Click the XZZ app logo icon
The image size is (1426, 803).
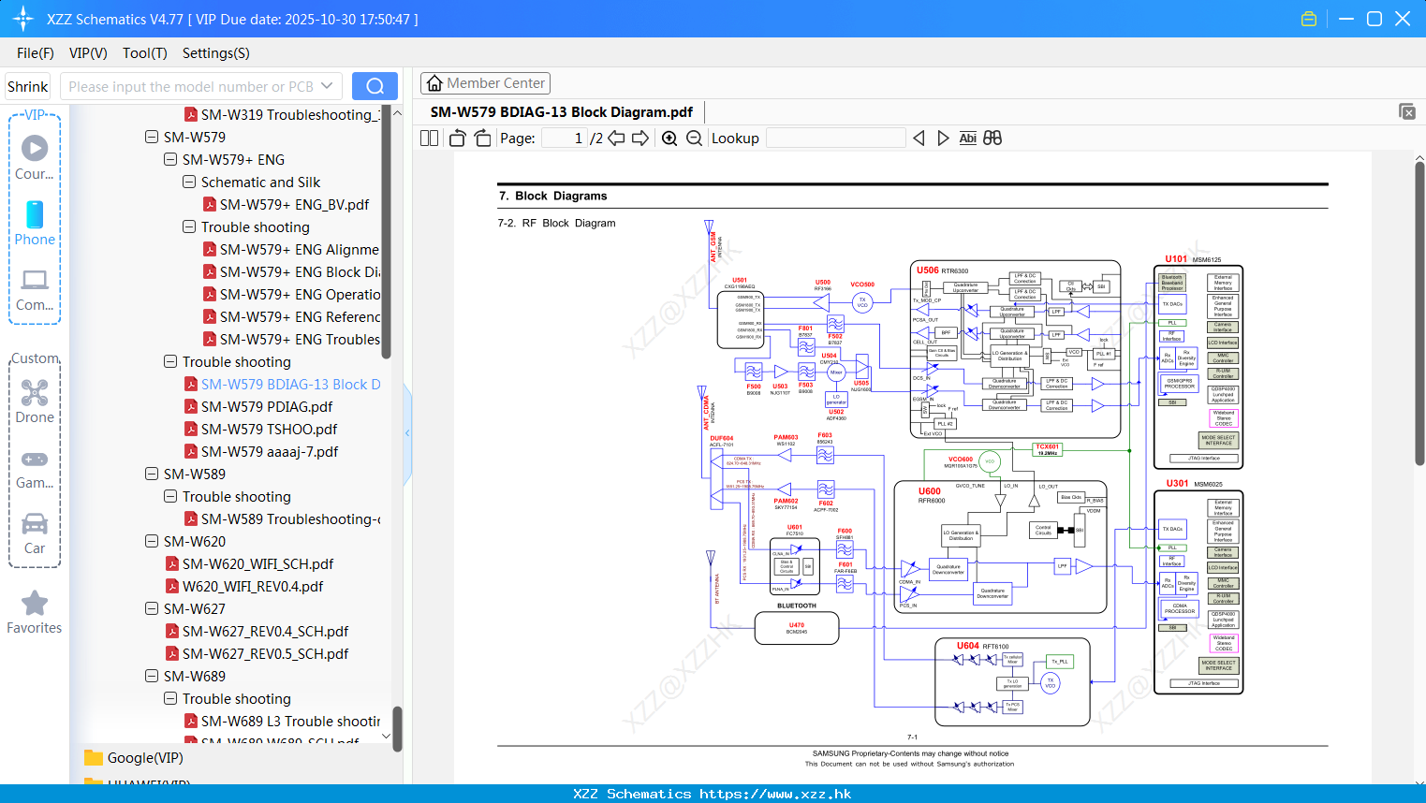[22, 19]
